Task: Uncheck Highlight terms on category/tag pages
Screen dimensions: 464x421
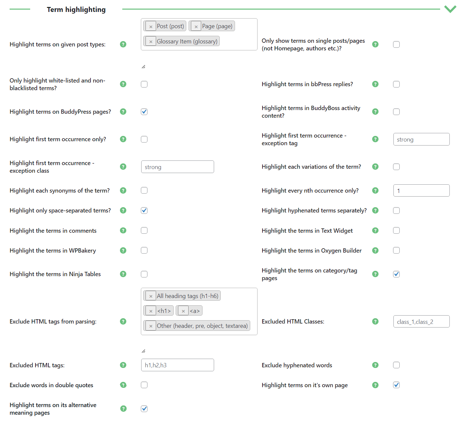Action: point(396,274)
